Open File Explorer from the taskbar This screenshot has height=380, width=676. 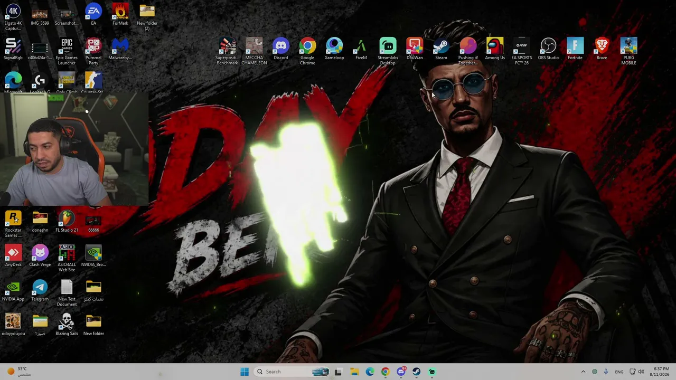(x=354, y=372)
